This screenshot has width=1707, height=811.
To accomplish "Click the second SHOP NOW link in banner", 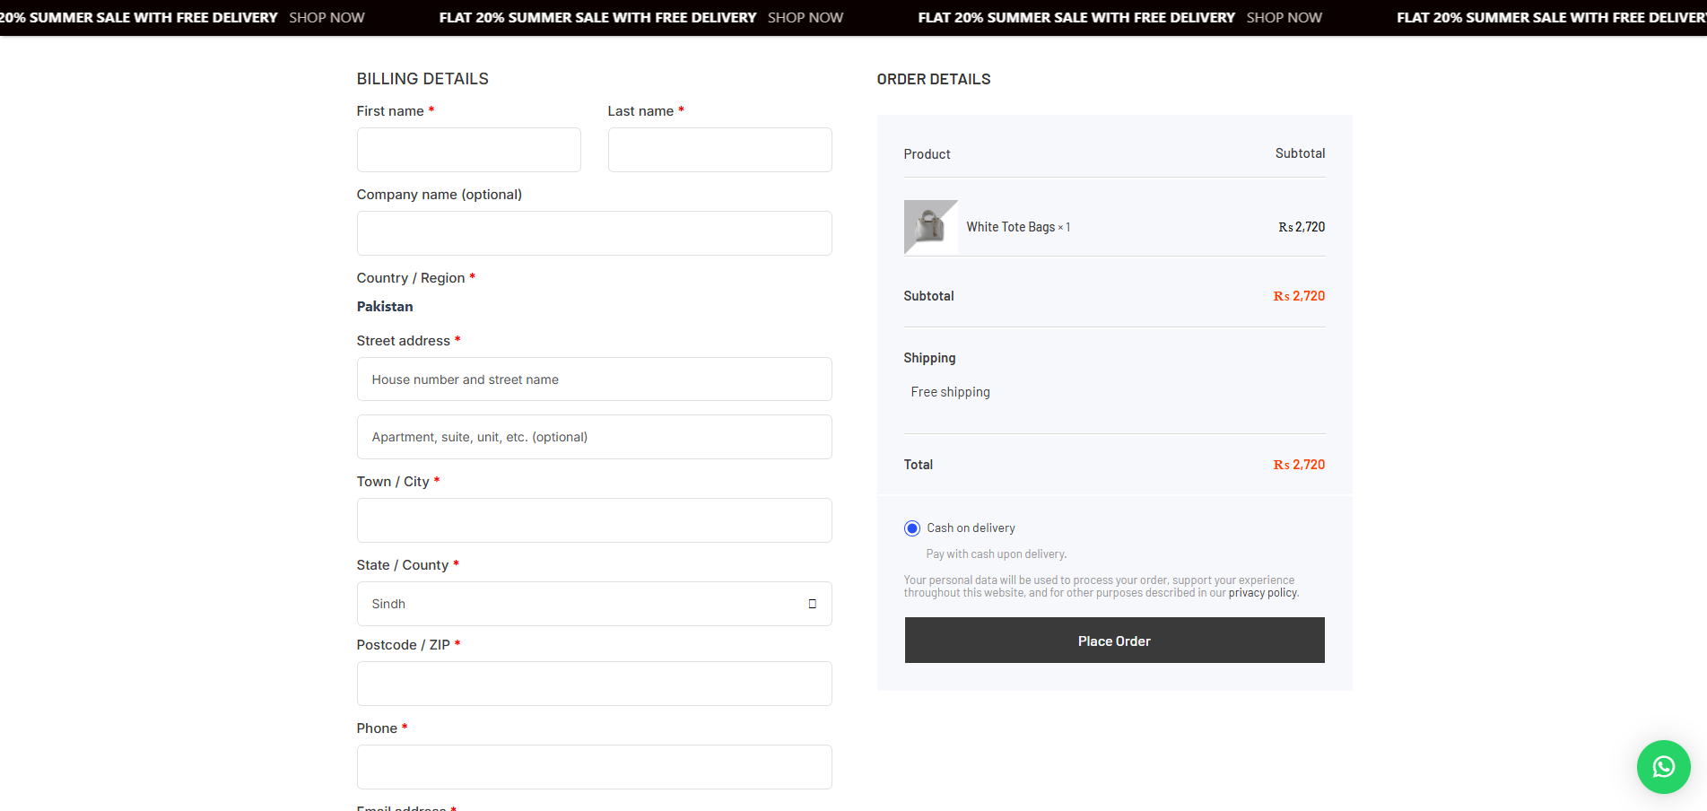I will click(x=805, y=18).
